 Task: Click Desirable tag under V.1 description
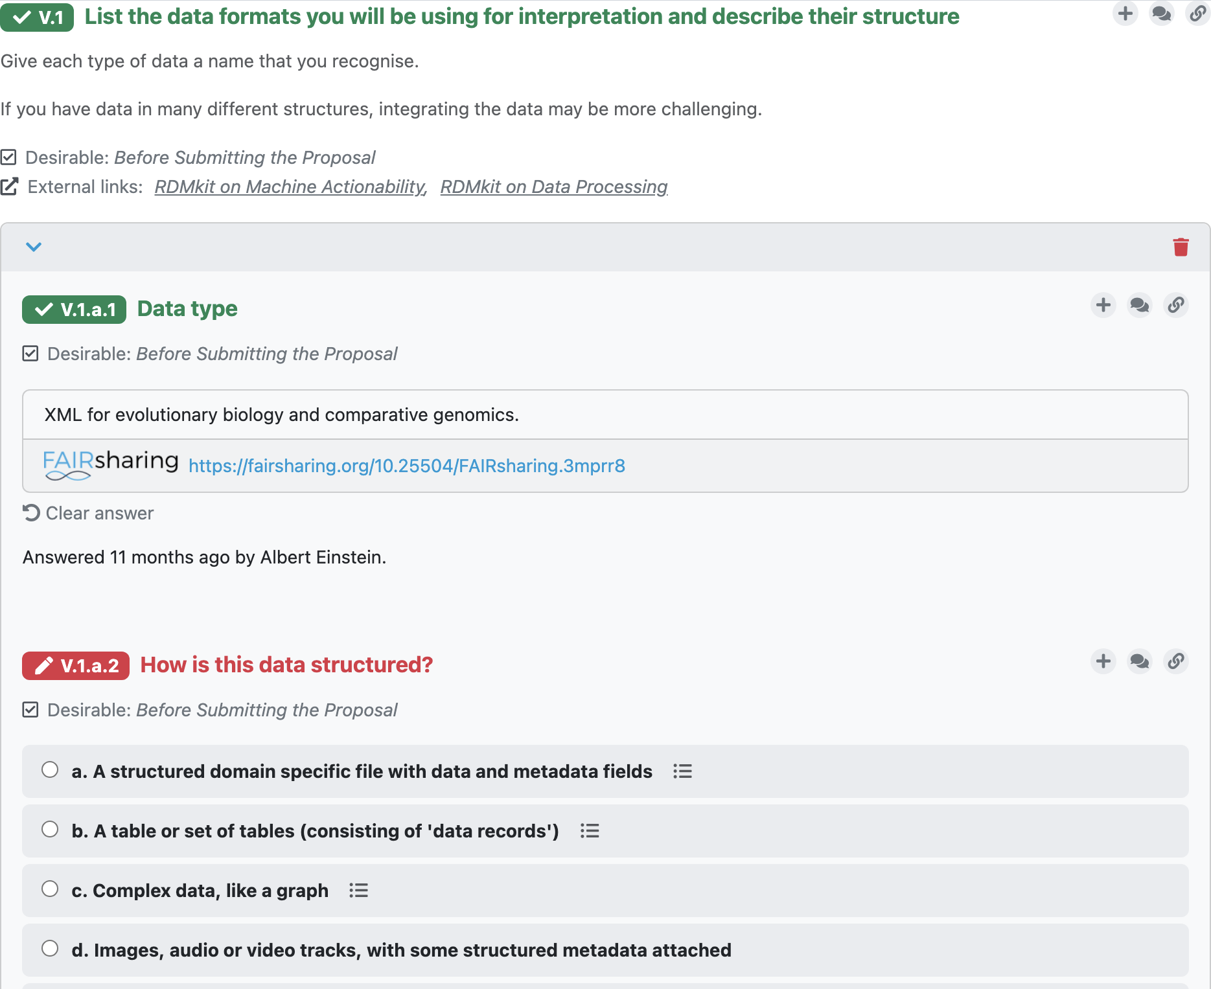(188, 157)
